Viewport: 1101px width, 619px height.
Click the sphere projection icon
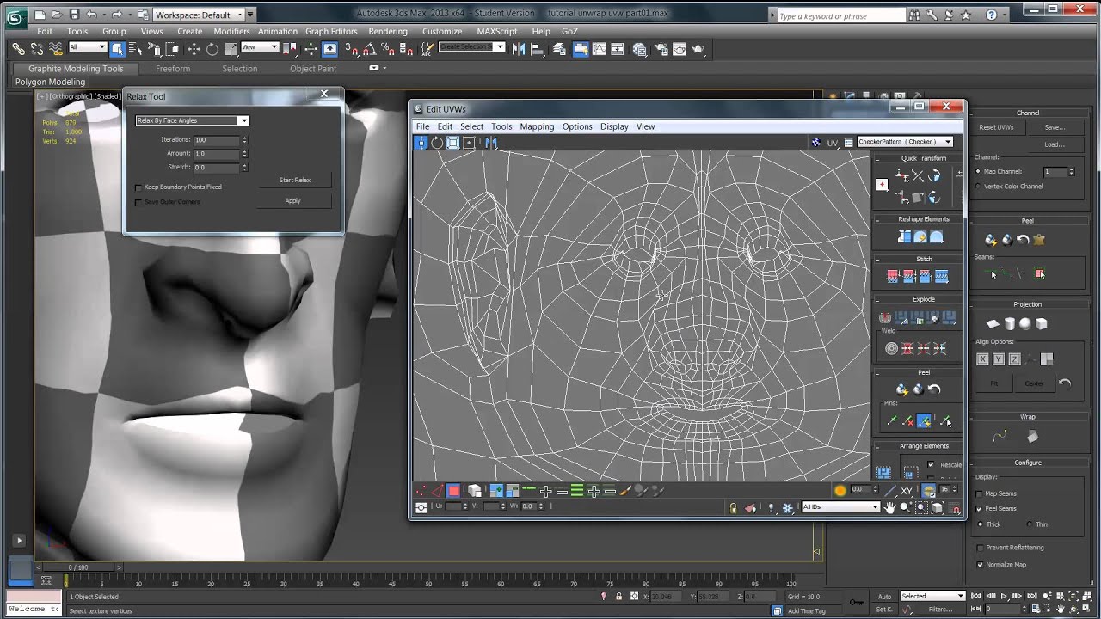pyautogui.click(x=1025, y=323)
